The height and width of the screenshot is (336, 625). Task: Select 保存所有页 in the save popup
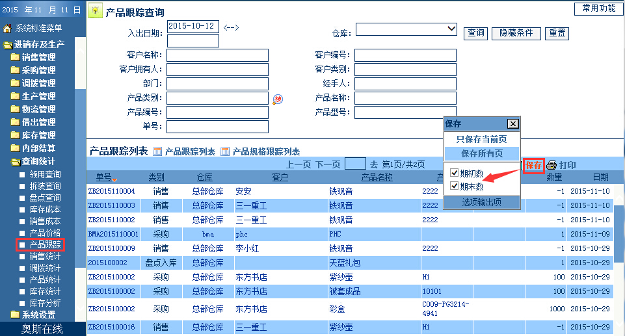point(481,154)
